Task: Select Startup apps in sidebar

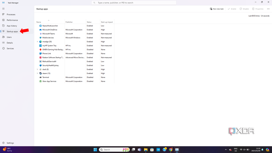Action: [x=12, y=31]
